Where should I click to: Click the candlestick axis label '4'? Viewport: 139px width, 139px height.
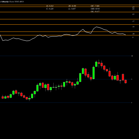click(132, 103)
